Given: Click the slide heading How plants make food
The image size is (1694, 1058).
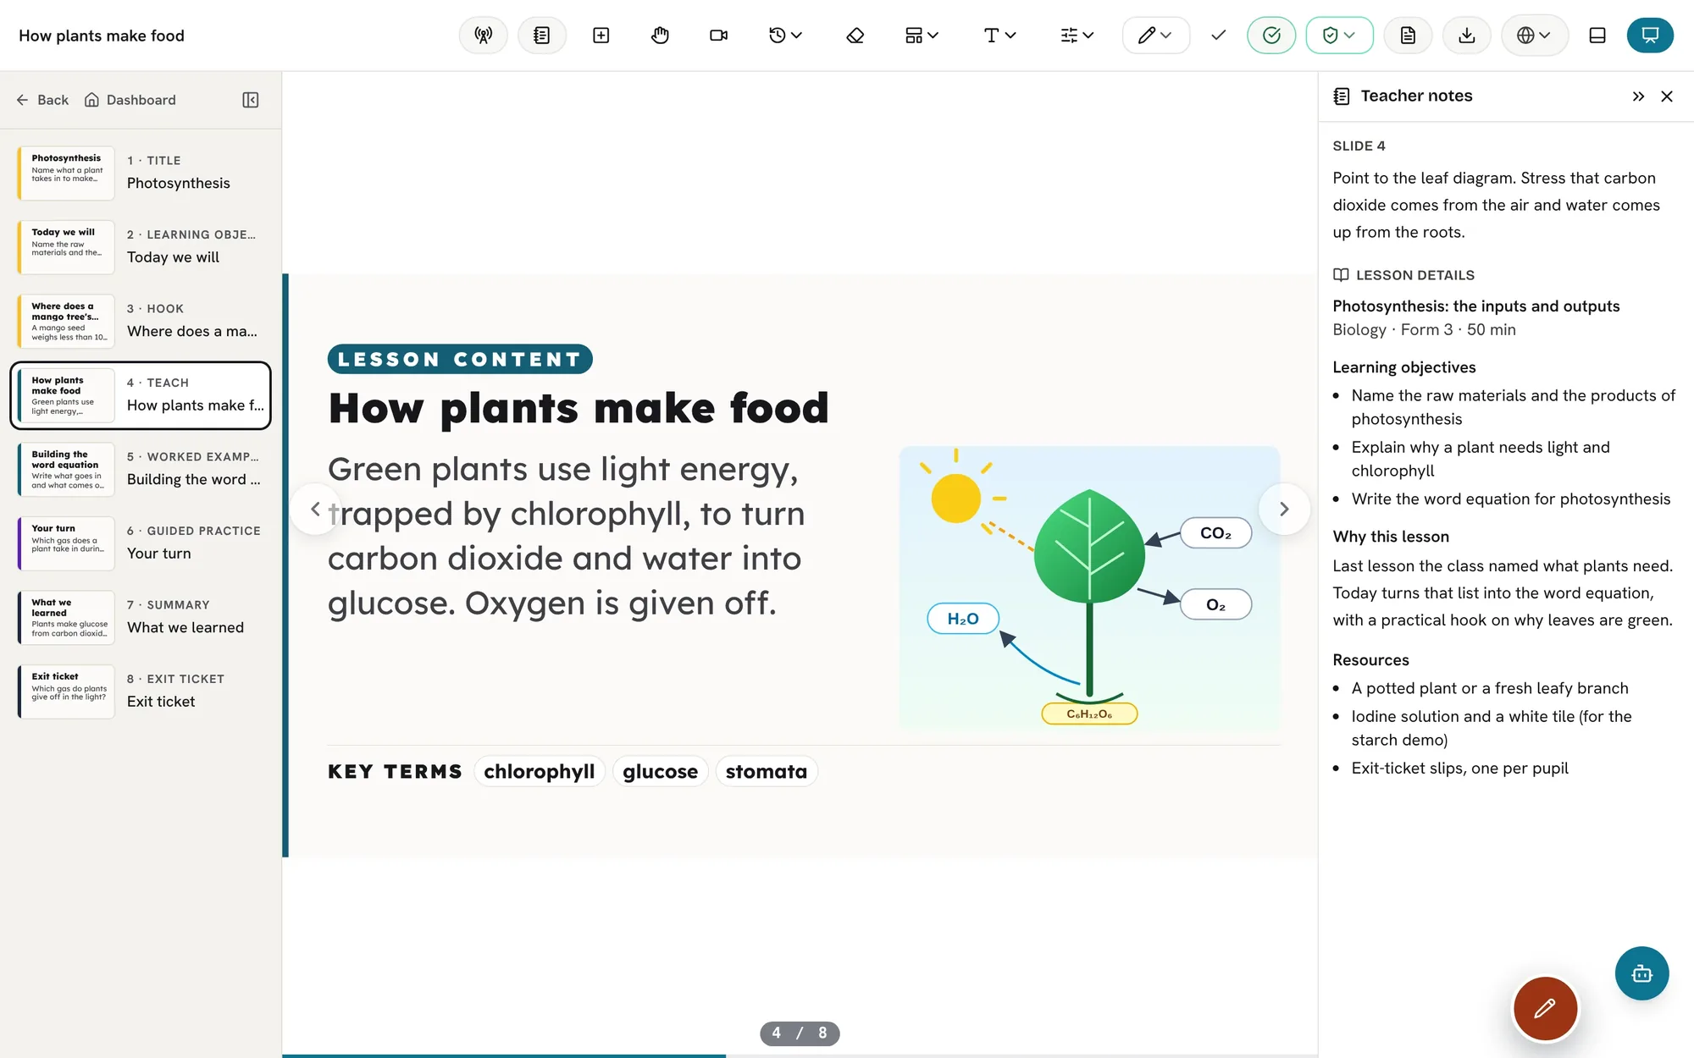Looking at the screenshot, I should click(579, 408).
